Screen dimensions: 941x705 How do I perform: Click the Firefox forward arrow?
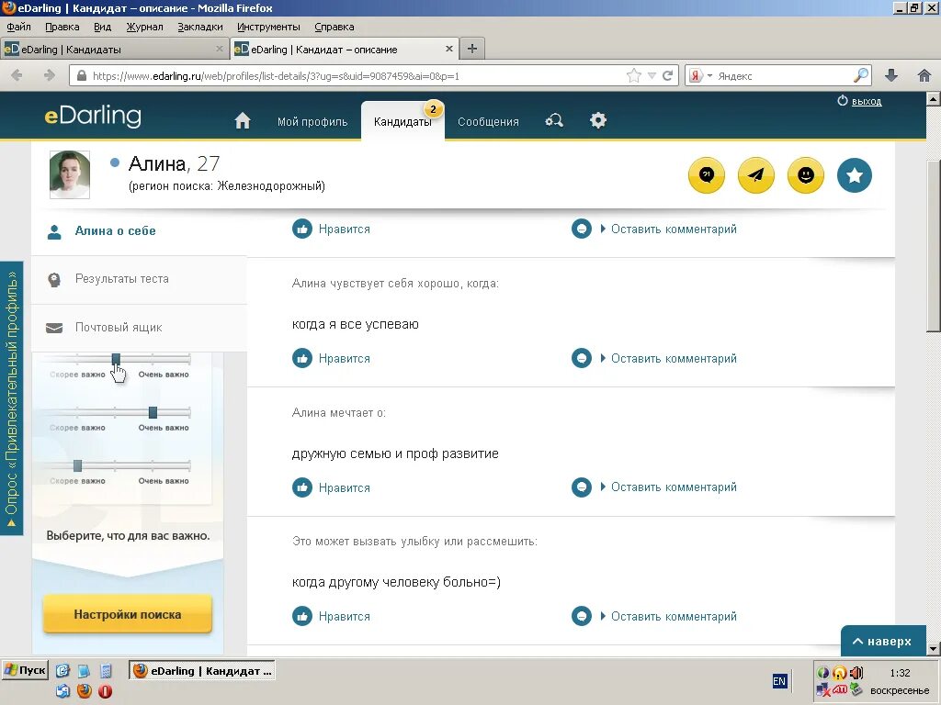click(x=50, y=75)
